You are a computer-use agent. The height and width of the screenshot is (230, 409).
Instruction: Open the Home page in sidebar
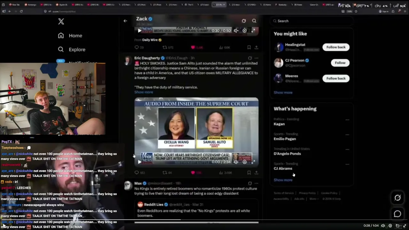point(70,35)
